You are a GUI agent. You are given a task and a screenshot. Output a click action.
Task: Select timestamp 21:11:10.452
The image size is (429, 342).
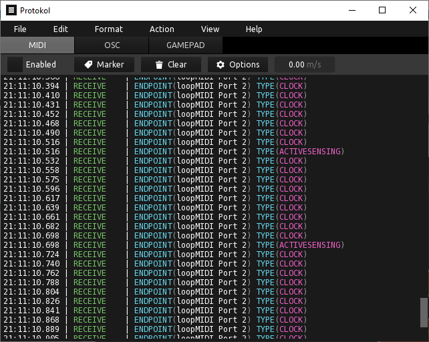[x=31, y=114]
